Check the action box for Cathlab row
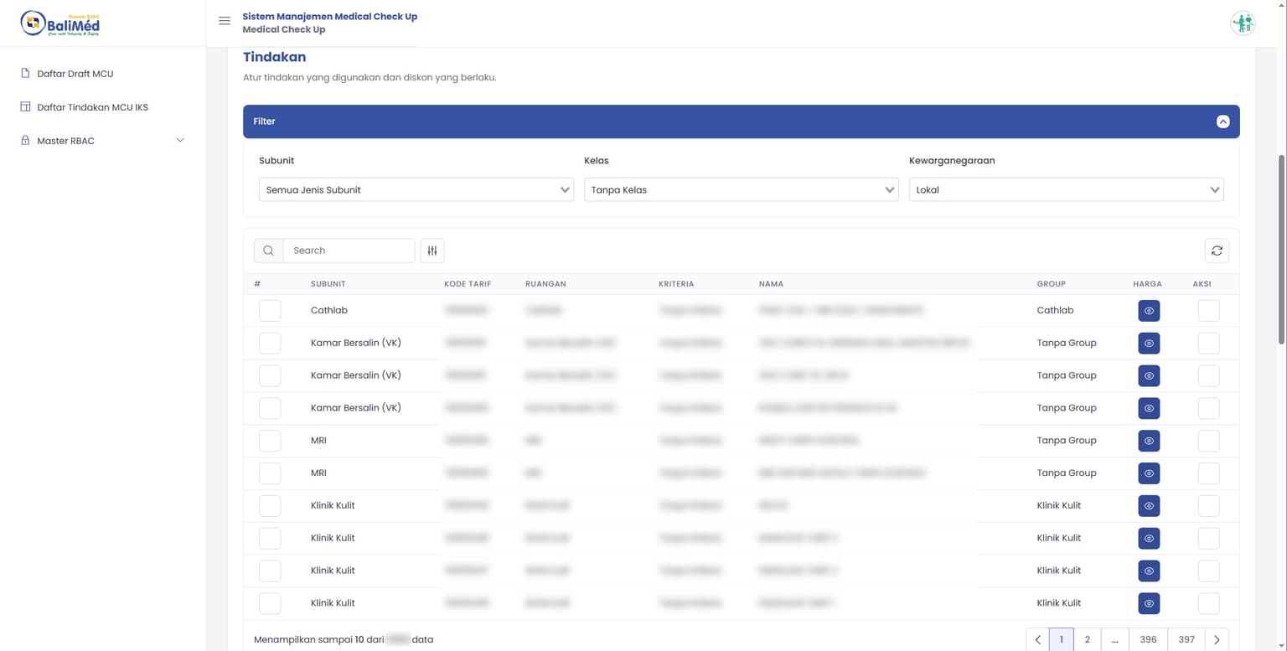This screenshot has width=1287, height=651. (x=1208, y=311)
